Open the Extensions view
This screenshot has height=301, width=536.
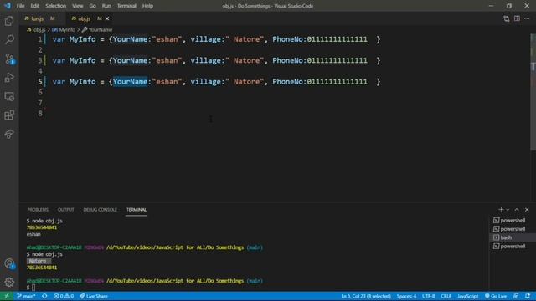coord(9,115)
